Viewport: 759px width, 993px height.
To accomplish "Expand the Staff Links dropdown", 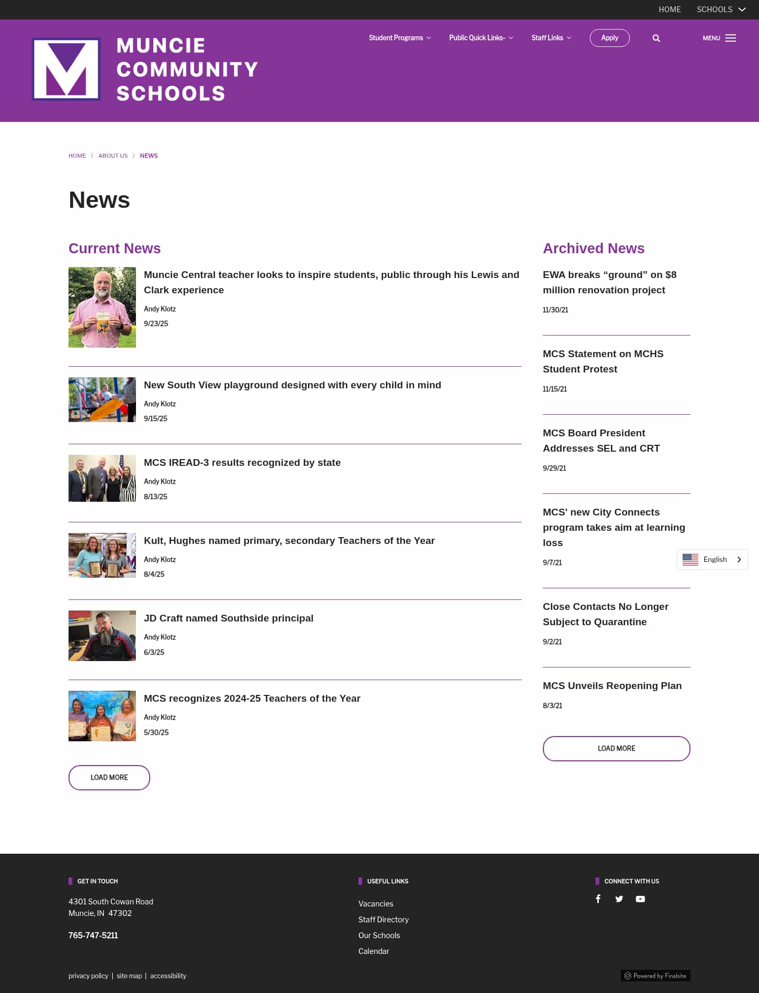I will pyautogui.click(x=551, y=38).
